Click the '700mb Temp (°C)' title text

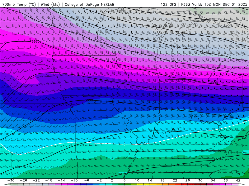point(19,4)
